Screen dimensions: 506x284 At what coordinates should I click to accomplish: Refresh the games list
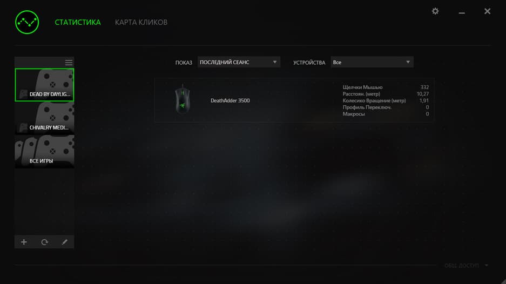(x=44, y=242)
